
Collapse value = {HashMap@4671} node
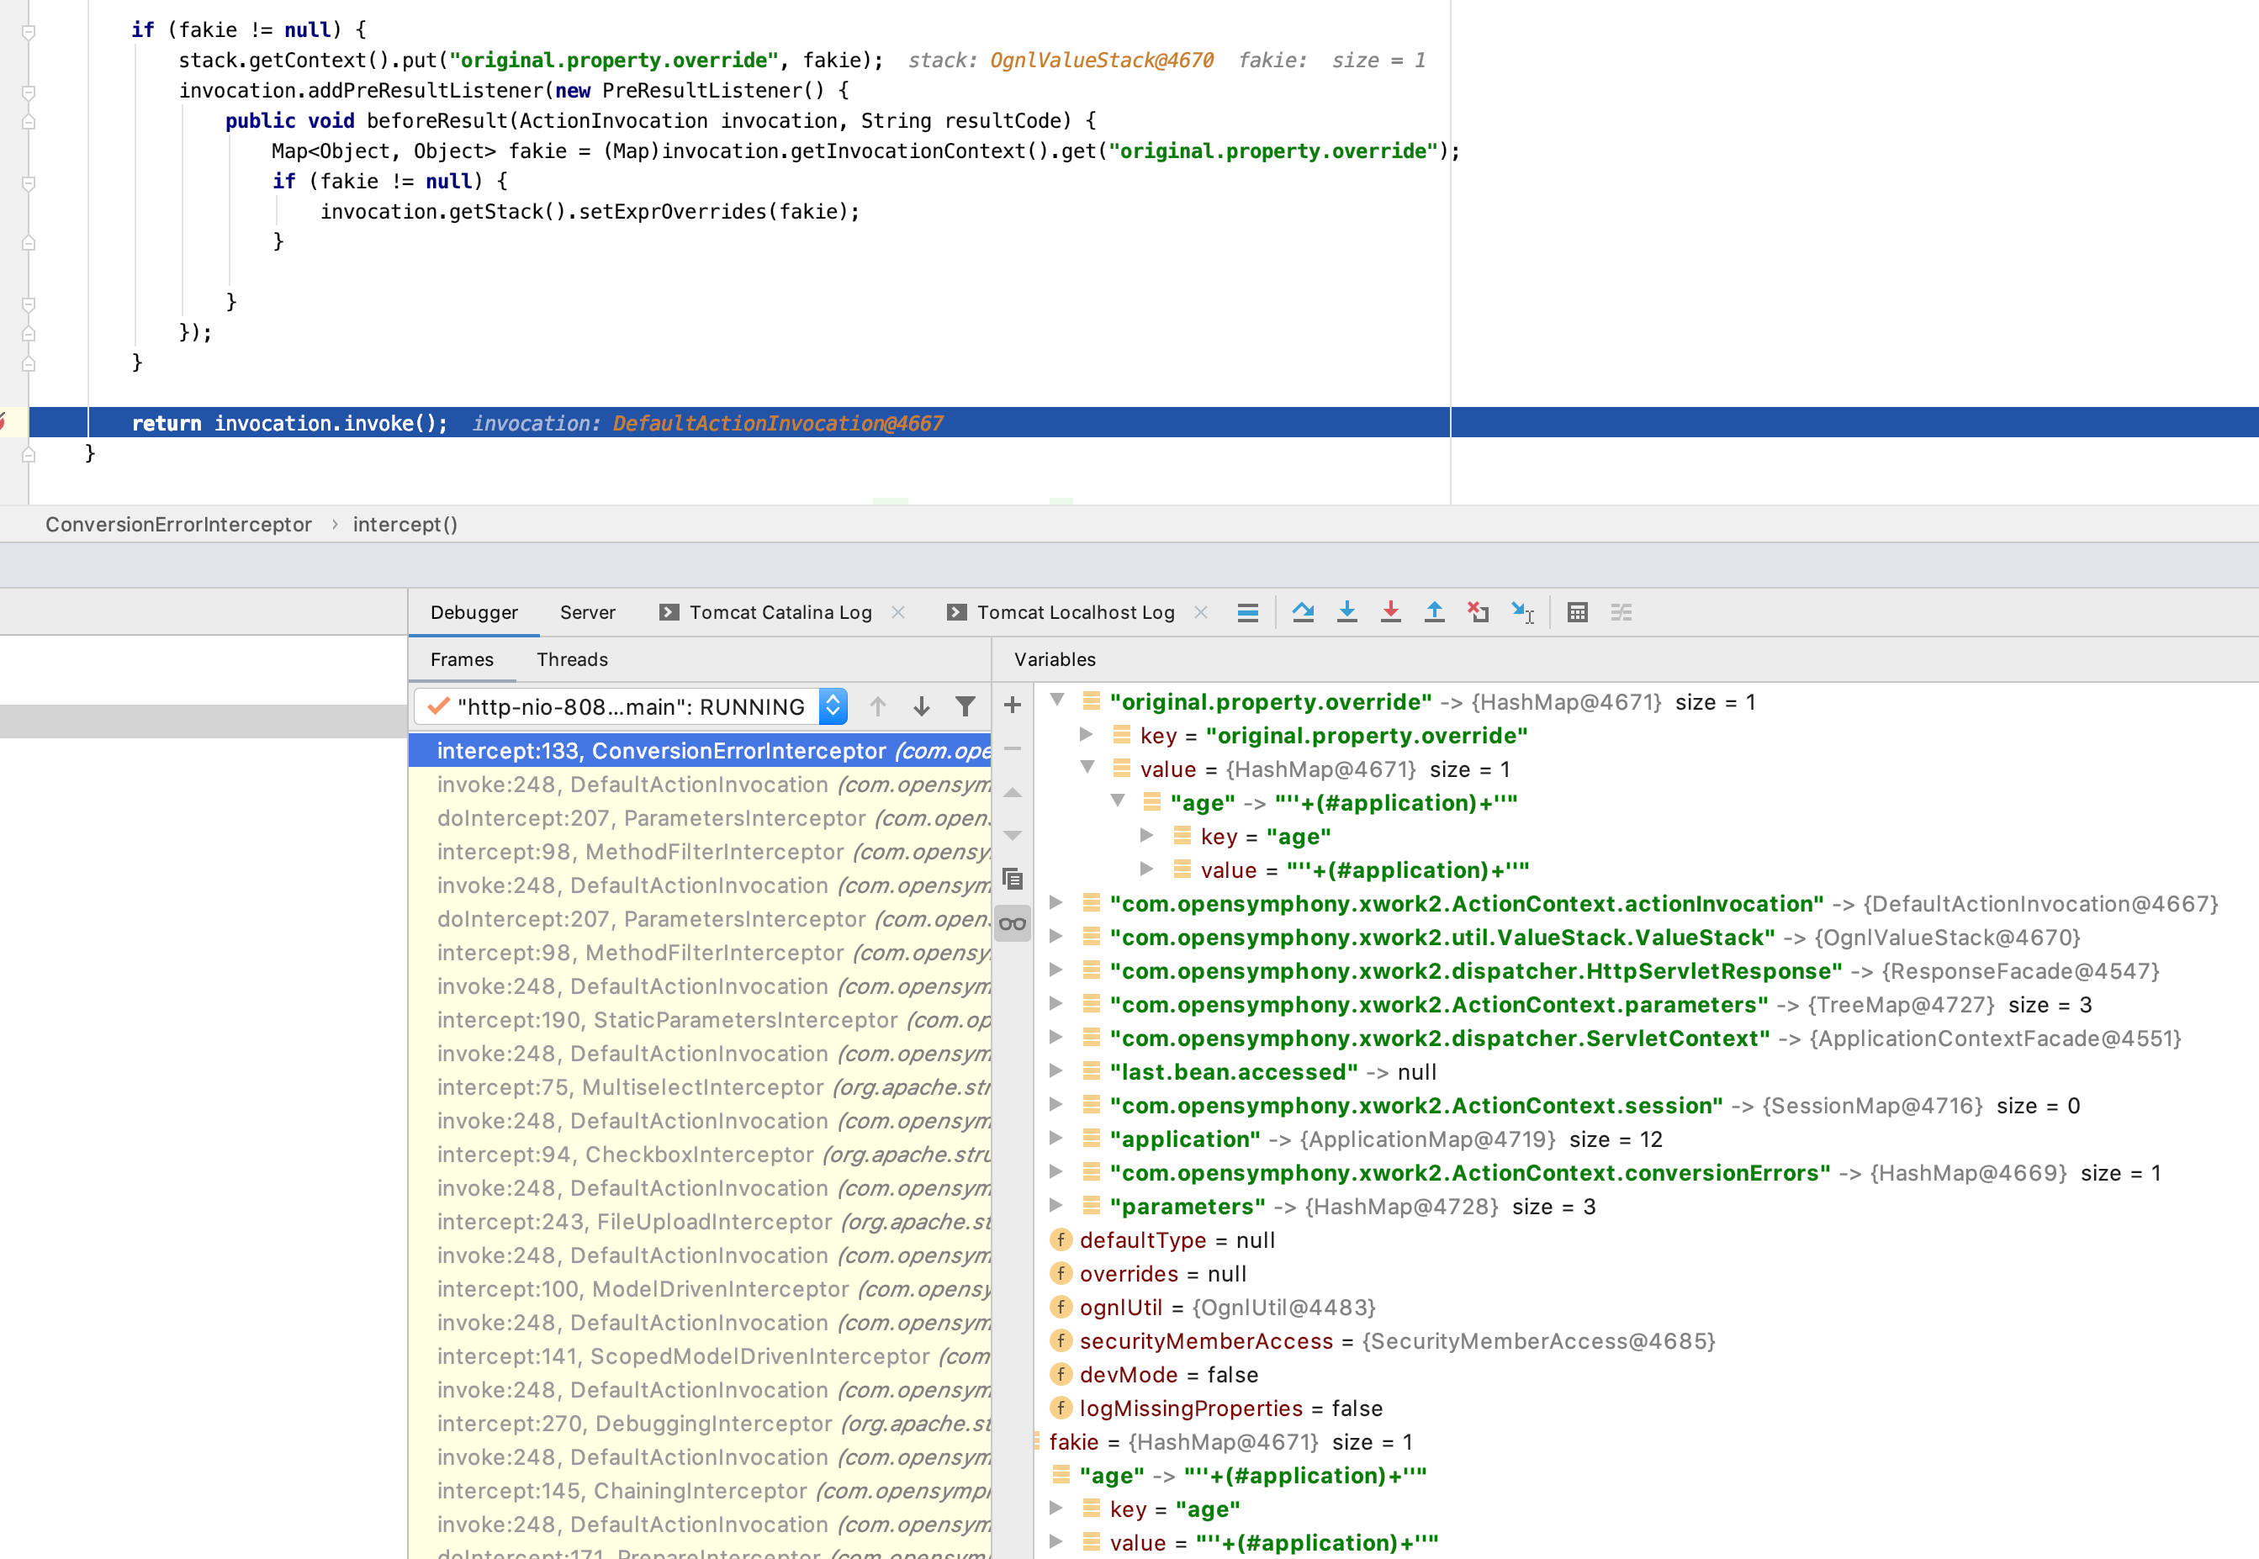point(1087,768)
